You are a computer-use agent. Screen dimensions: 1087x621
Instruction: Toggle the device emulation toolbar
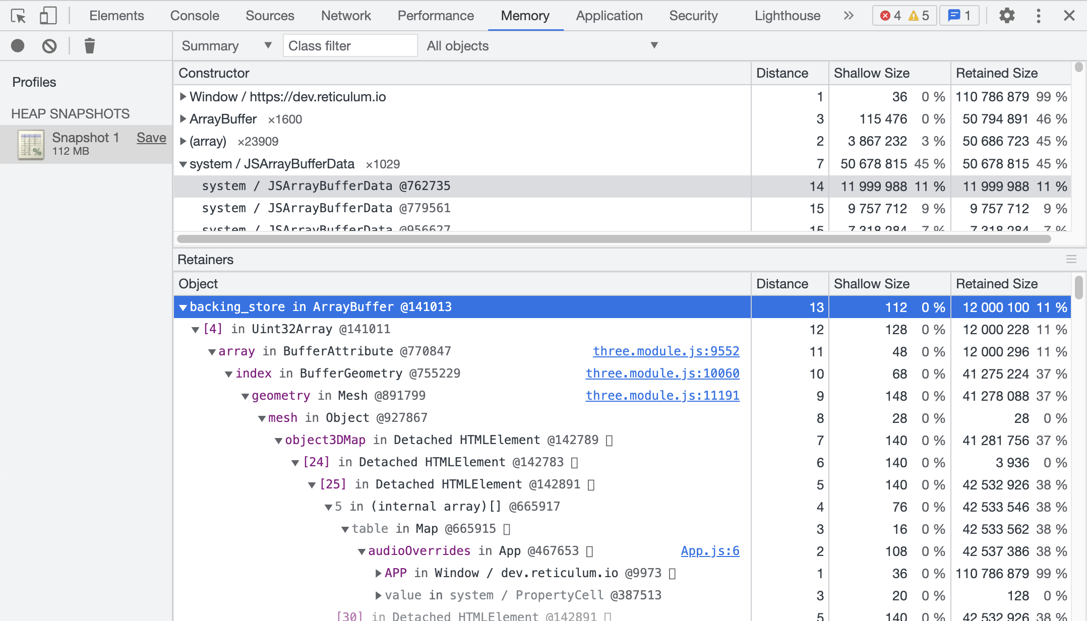coord(48,16)
